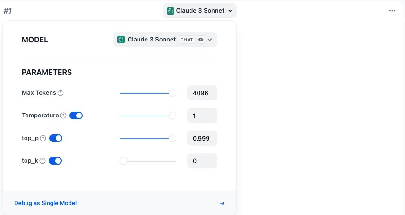Click the top_k value field showing 0
Screen dimensions: 405x215
(202, 161)
